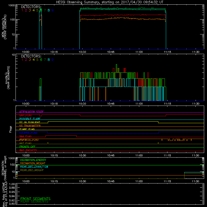The image size is (207, 207).
Task: Select red detector number 1 in the front segments legend
Action: [x=22, y=10]
